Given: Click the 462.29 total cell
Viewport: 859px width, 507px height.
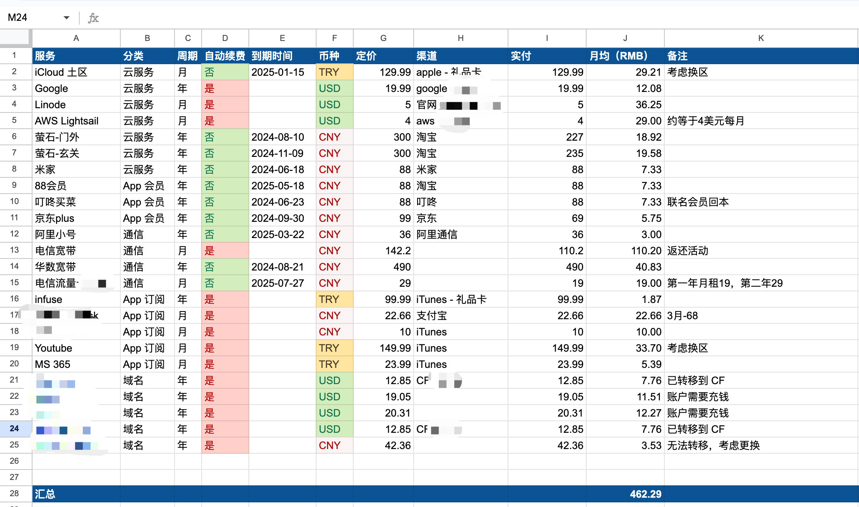Looking at the screenshot, I should (x=625, y=494).
